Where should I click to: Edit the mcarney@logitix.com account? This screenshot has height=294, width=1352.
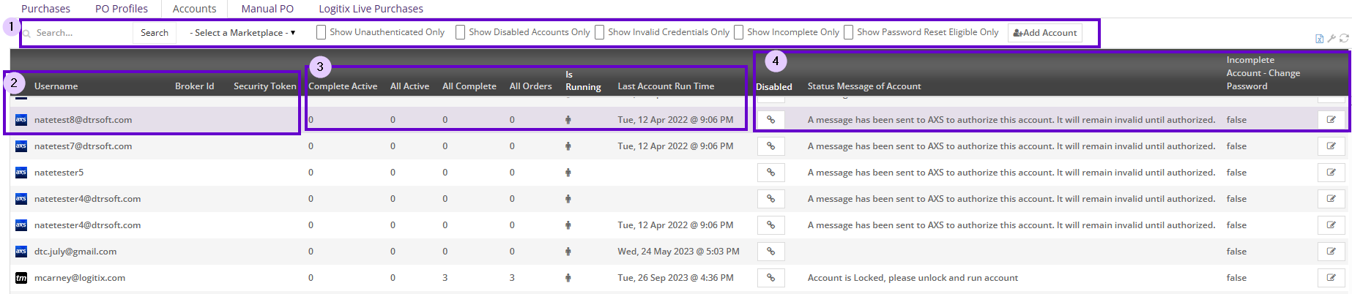pos(1331,278)
